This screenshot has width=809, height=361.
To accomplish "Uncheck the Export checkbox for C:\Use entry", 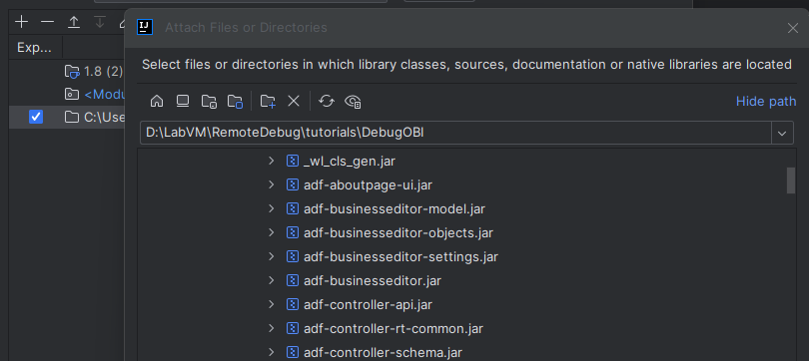I will (36, 117).
